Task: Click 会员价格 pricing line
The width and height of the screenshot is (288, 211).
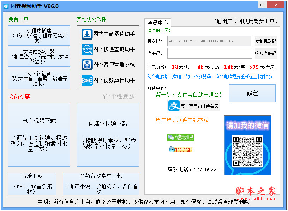Action: click(x=211, y=67)
